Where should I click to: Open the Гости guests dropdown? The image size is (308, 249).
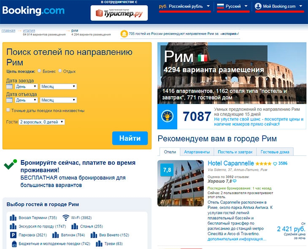(42, 122)
